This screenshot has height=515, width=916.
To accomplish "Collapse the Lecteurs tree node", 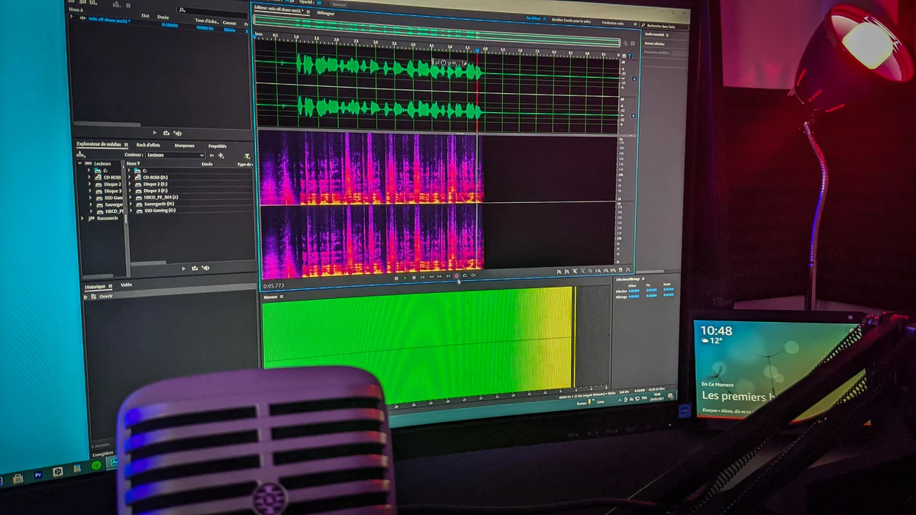I will pyautogui.click(x=79, y=163).
